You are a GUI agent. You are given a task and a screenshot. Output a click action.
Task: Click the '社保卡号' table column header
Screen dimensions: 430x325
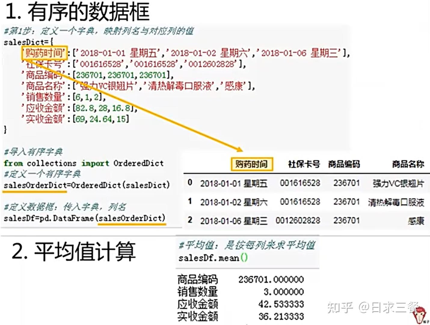coord(304,164)
